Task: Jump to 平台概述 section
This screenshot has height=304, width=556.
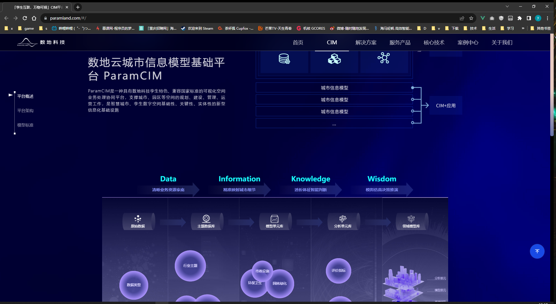Action: (x=25, y=96)
